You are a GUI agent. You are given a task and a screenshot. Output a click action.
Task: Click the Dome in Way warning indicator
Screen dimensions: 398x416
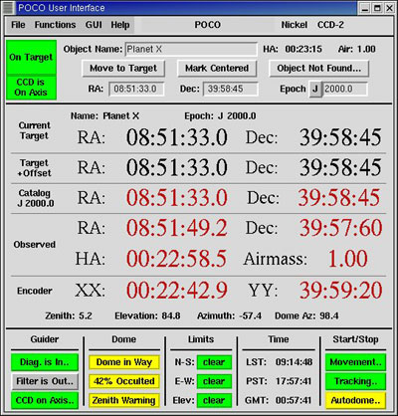(x=124, y=362)
